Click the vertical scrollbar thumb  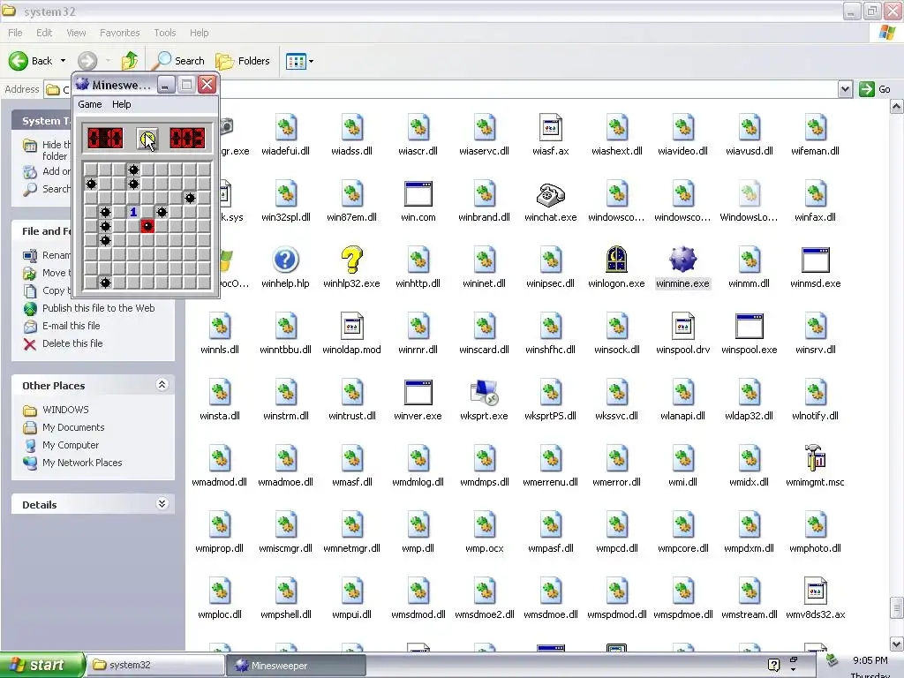897,607
